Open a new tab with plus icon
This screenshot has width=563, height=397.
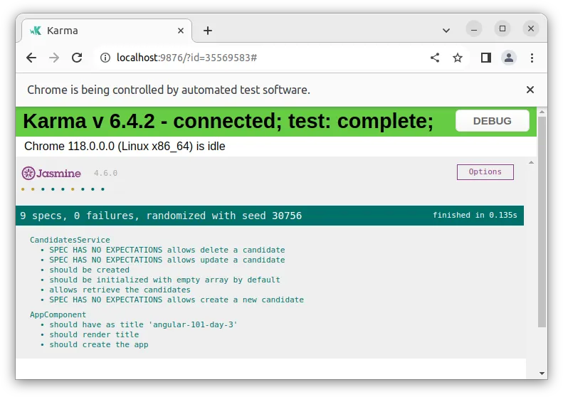click(208, 31)
